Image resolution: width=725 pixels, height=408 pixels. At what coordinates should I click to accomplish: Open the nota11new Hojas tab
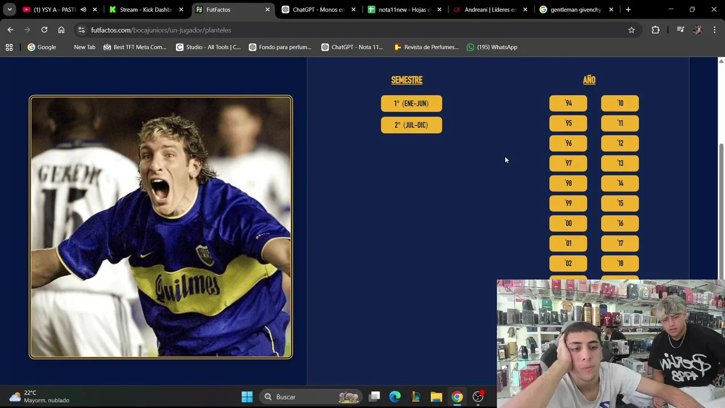[x=404, y=10]
